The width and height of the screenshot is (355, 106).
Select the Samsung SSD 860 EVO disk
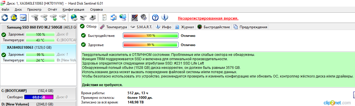(x=38, y=34)
